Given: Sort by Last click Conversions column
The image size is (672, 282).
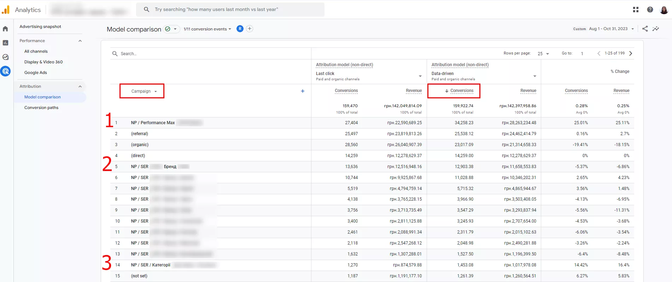Looking at the screenshot, I should [346, 91].
